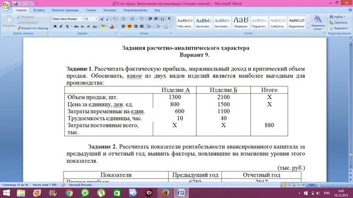
Task: Align text to the left
Action: (x=124, y=26)
